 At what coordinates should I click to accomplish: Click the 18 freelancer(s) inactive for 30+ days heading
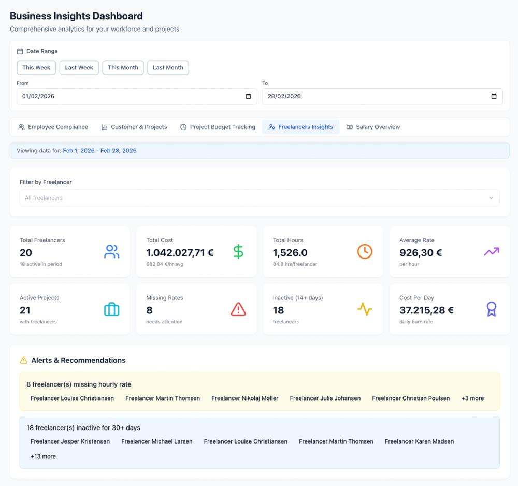click(83, 428)
